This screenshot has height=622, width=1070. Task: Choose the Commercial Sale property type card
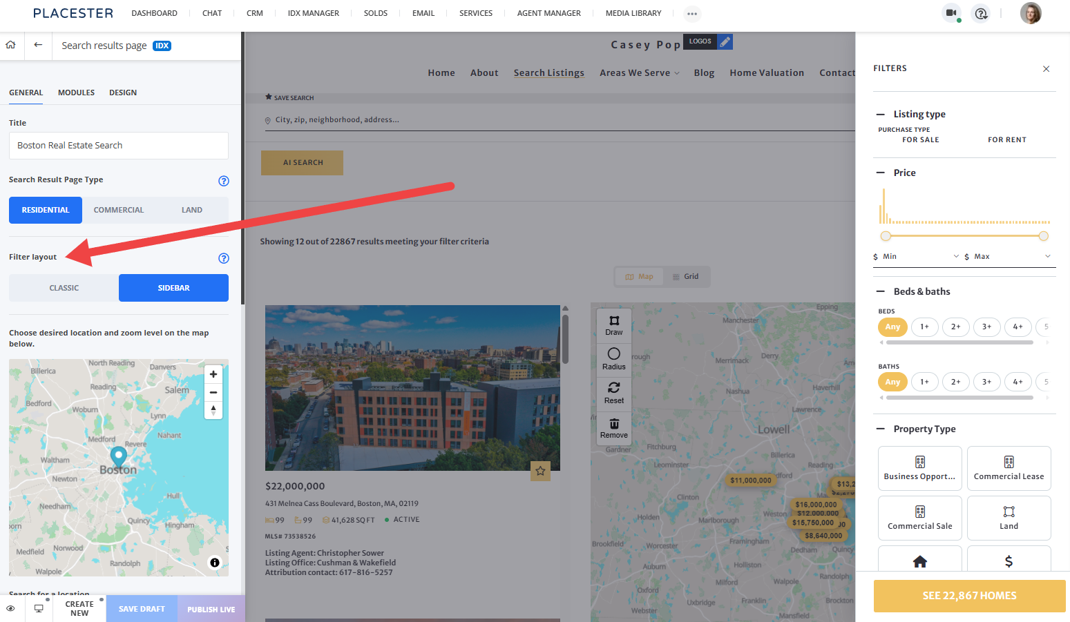coord(920,518)
